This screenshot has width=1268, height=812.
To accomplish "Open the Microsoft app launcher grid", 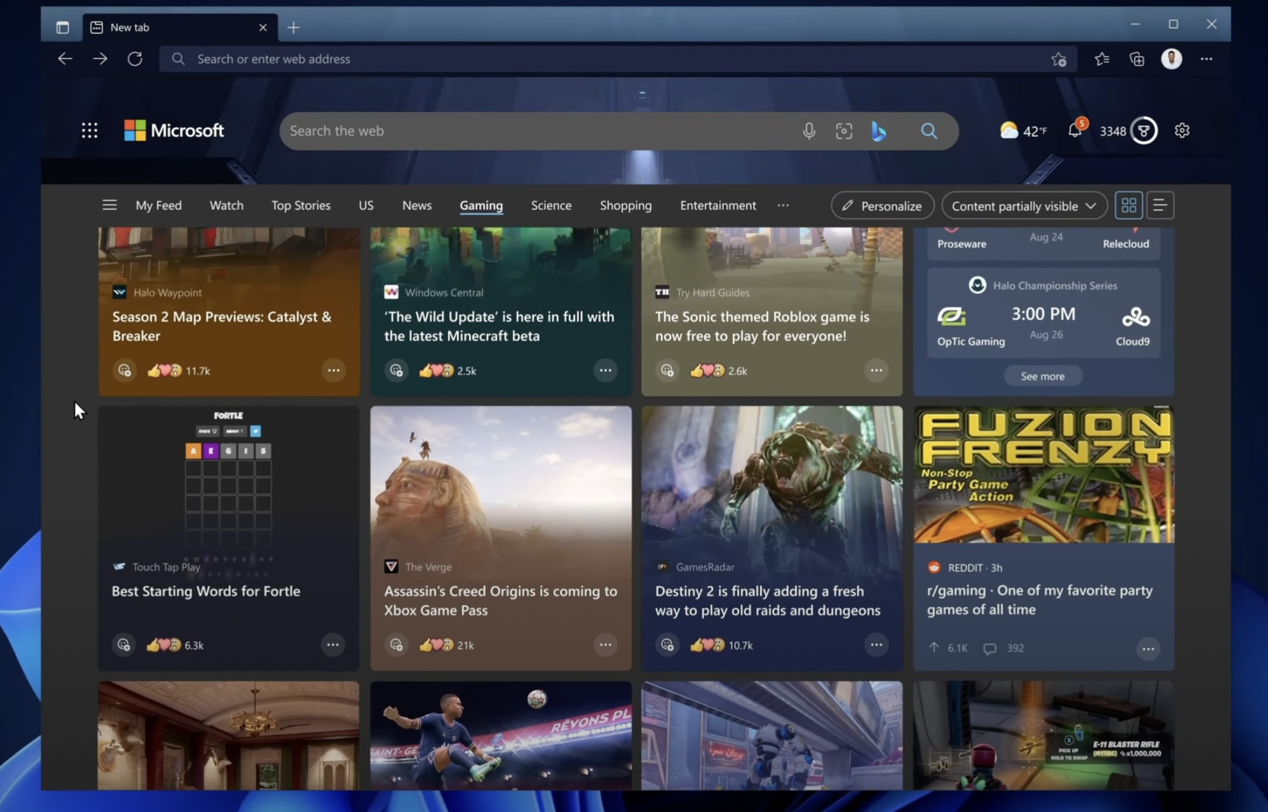I will click(x=90, y=131).
